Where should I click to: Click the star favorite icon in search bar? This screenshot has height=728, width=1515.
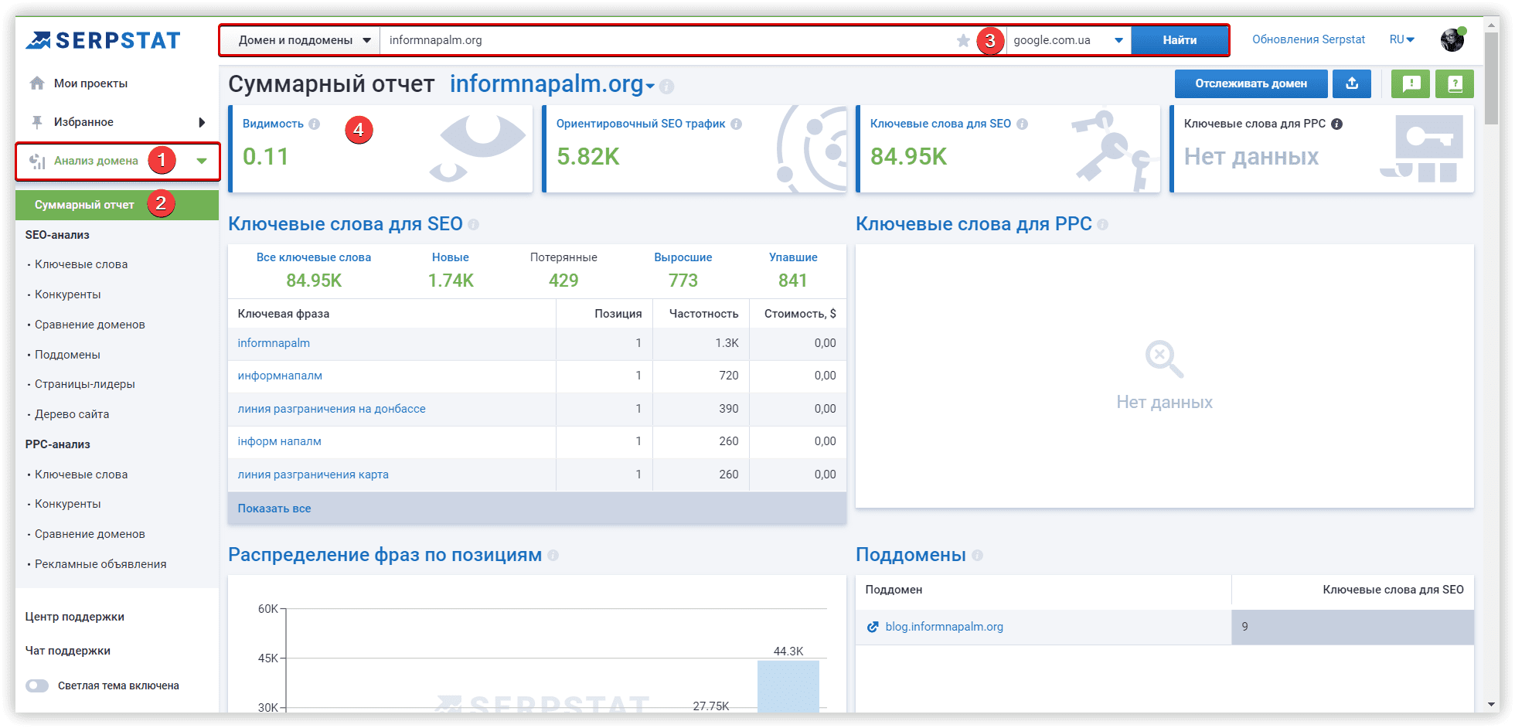tap(962, 40)
